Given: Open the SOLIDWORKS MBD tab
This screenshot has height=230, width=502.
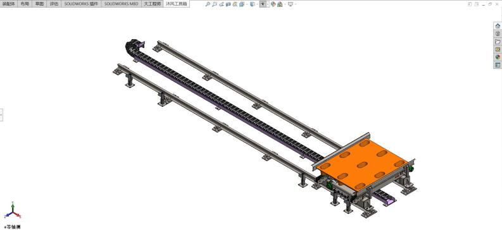Looking at the screenshot, I should (122, 4).
